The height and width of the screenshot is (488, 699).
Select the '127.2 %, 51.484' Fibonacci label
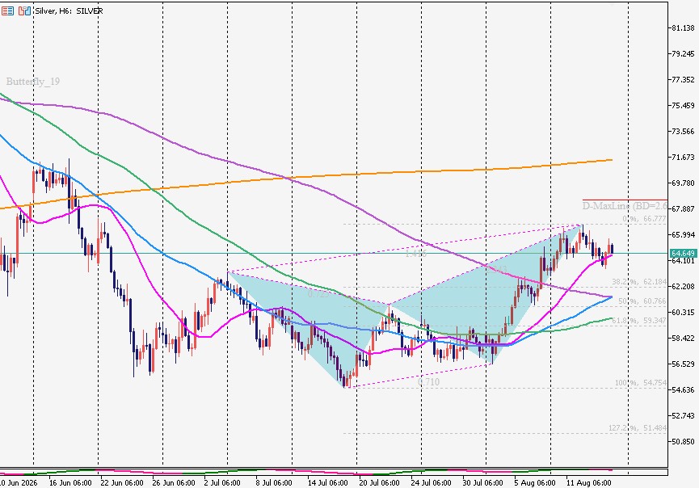pyautogui.click(x=637, y=428)
